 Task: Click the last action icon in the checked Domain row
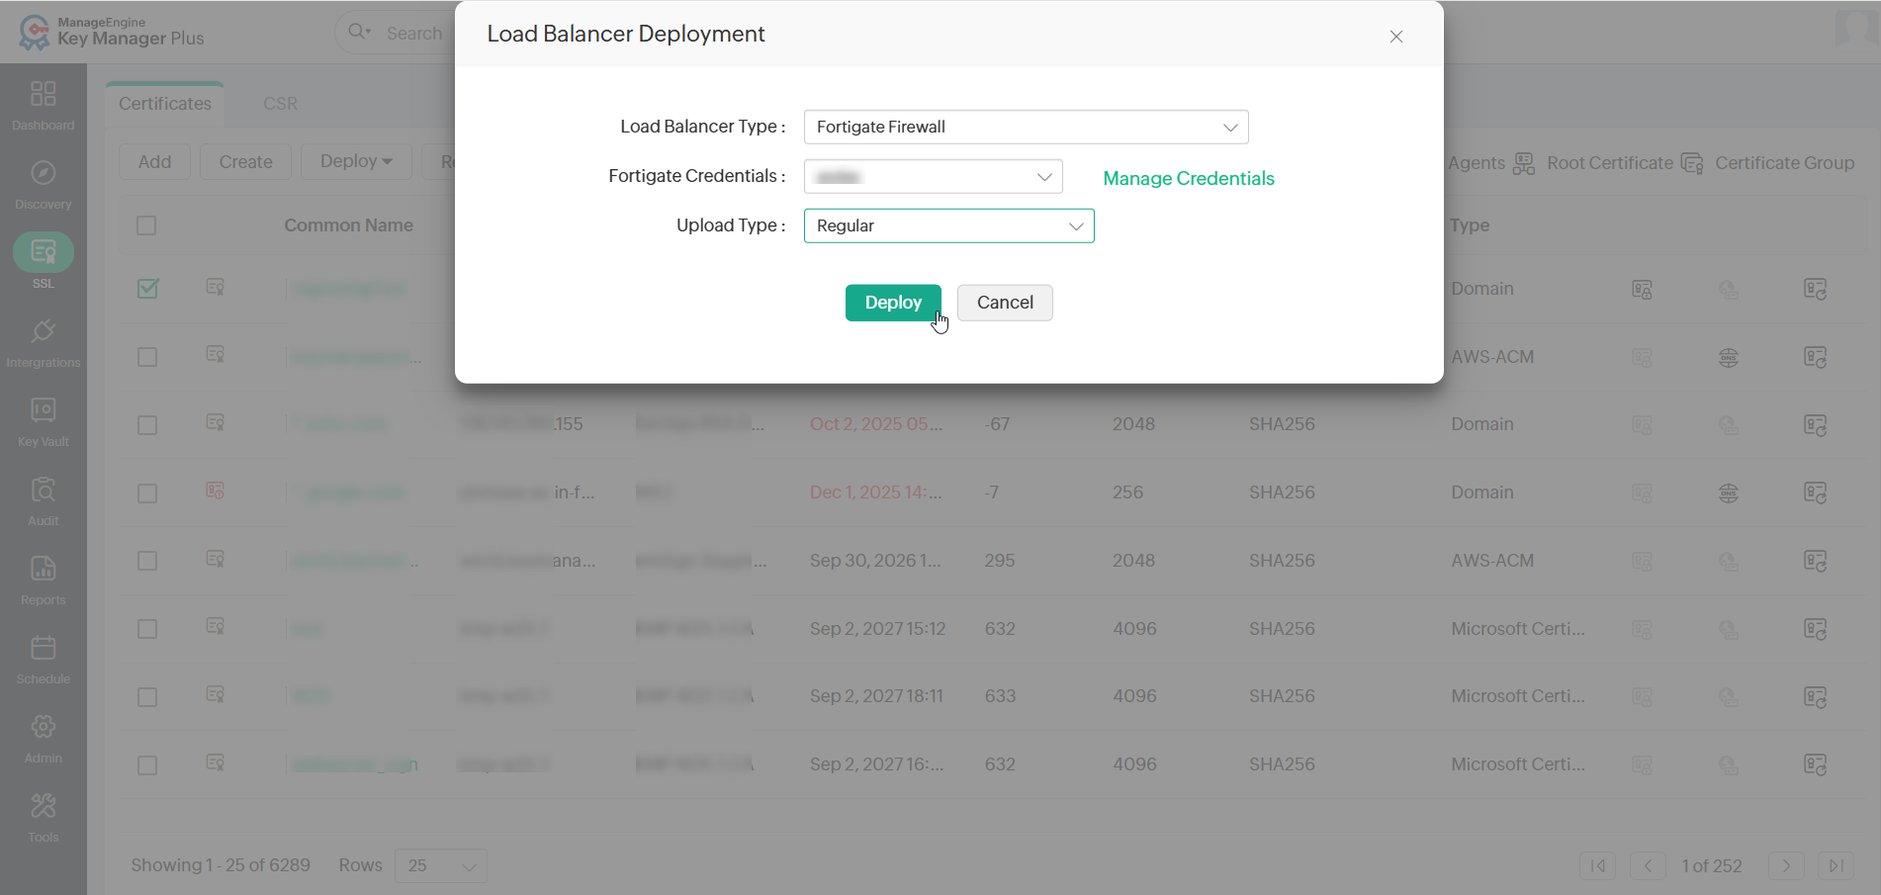[x=1815, y=289]
